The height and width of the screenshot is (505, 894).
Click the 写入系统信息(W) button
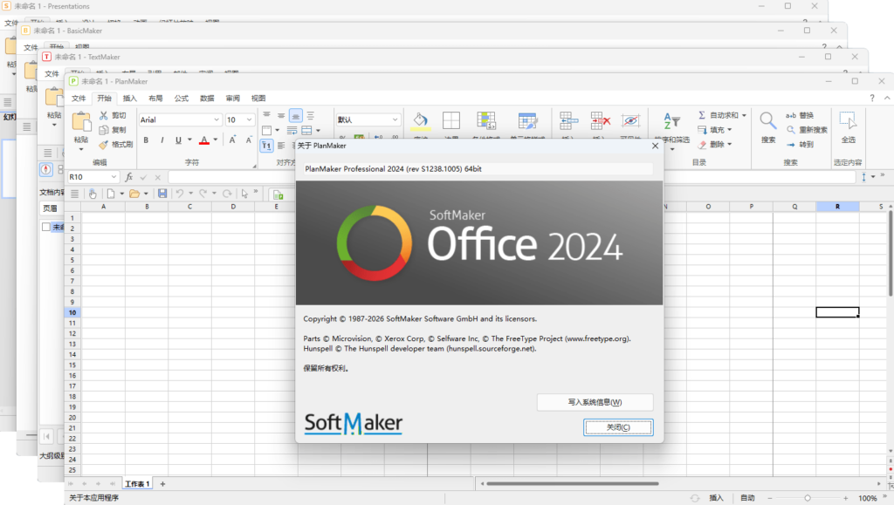(x=595, y=402)
